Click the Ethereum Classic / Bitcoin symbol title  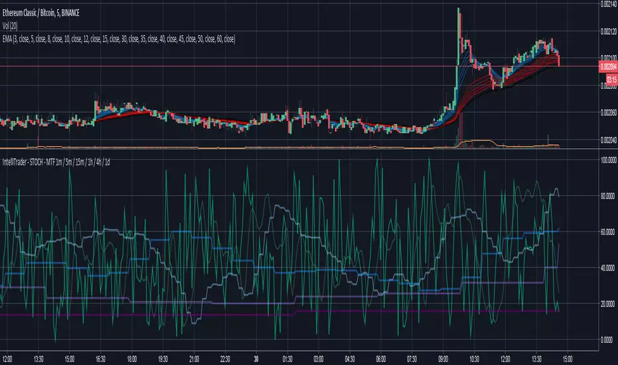(41, 13)
